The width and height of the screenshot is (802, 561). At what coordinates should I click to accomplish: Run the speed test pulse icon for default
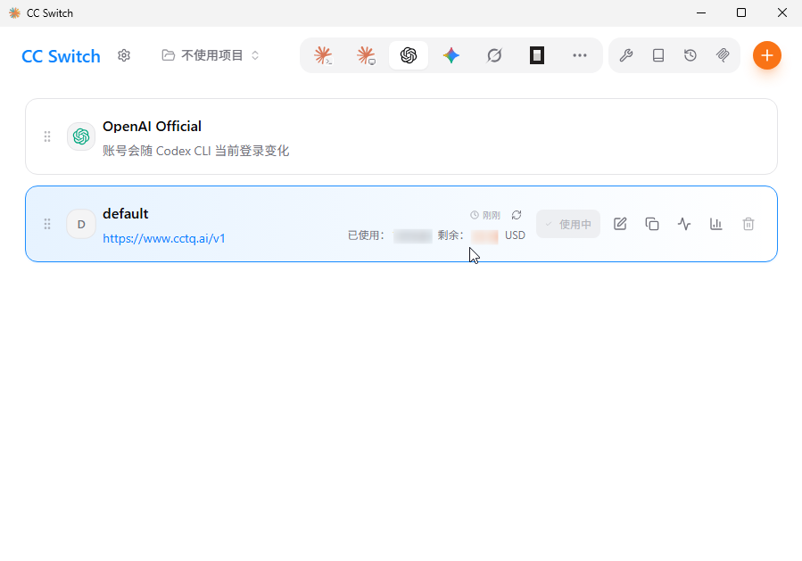point(684,224)
